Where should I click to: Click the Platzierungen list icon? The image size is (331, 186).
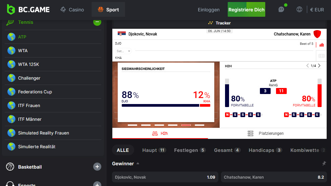coord(251,133)
